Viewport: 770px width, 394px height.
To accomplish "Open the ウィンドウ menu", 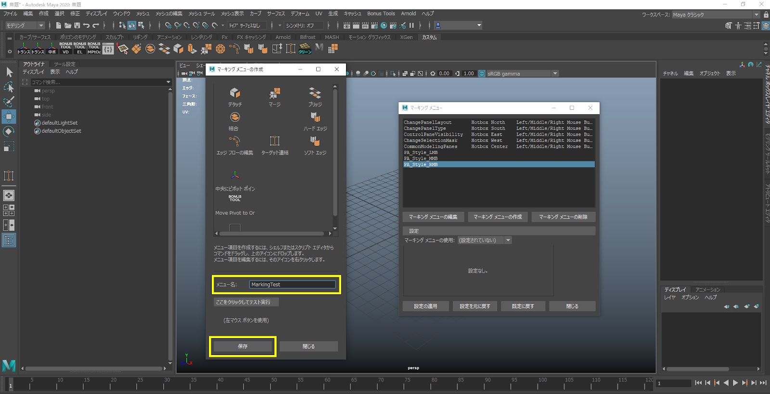I will [121, 13].
